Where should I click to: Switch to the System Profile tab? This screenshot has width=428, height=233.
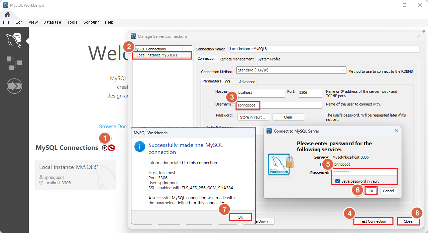(269, 59)
